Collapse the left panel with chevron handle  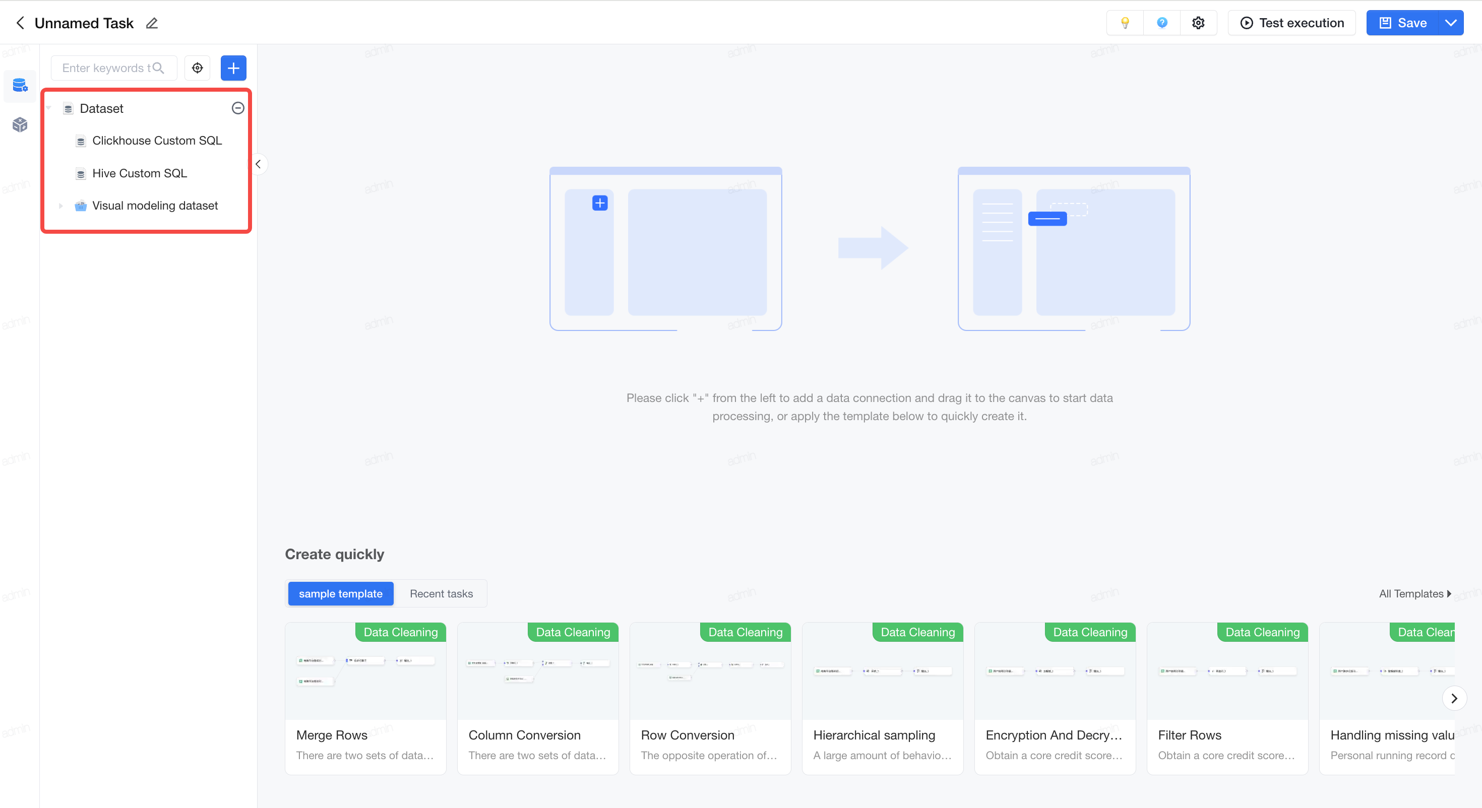(x=258, y=165)
